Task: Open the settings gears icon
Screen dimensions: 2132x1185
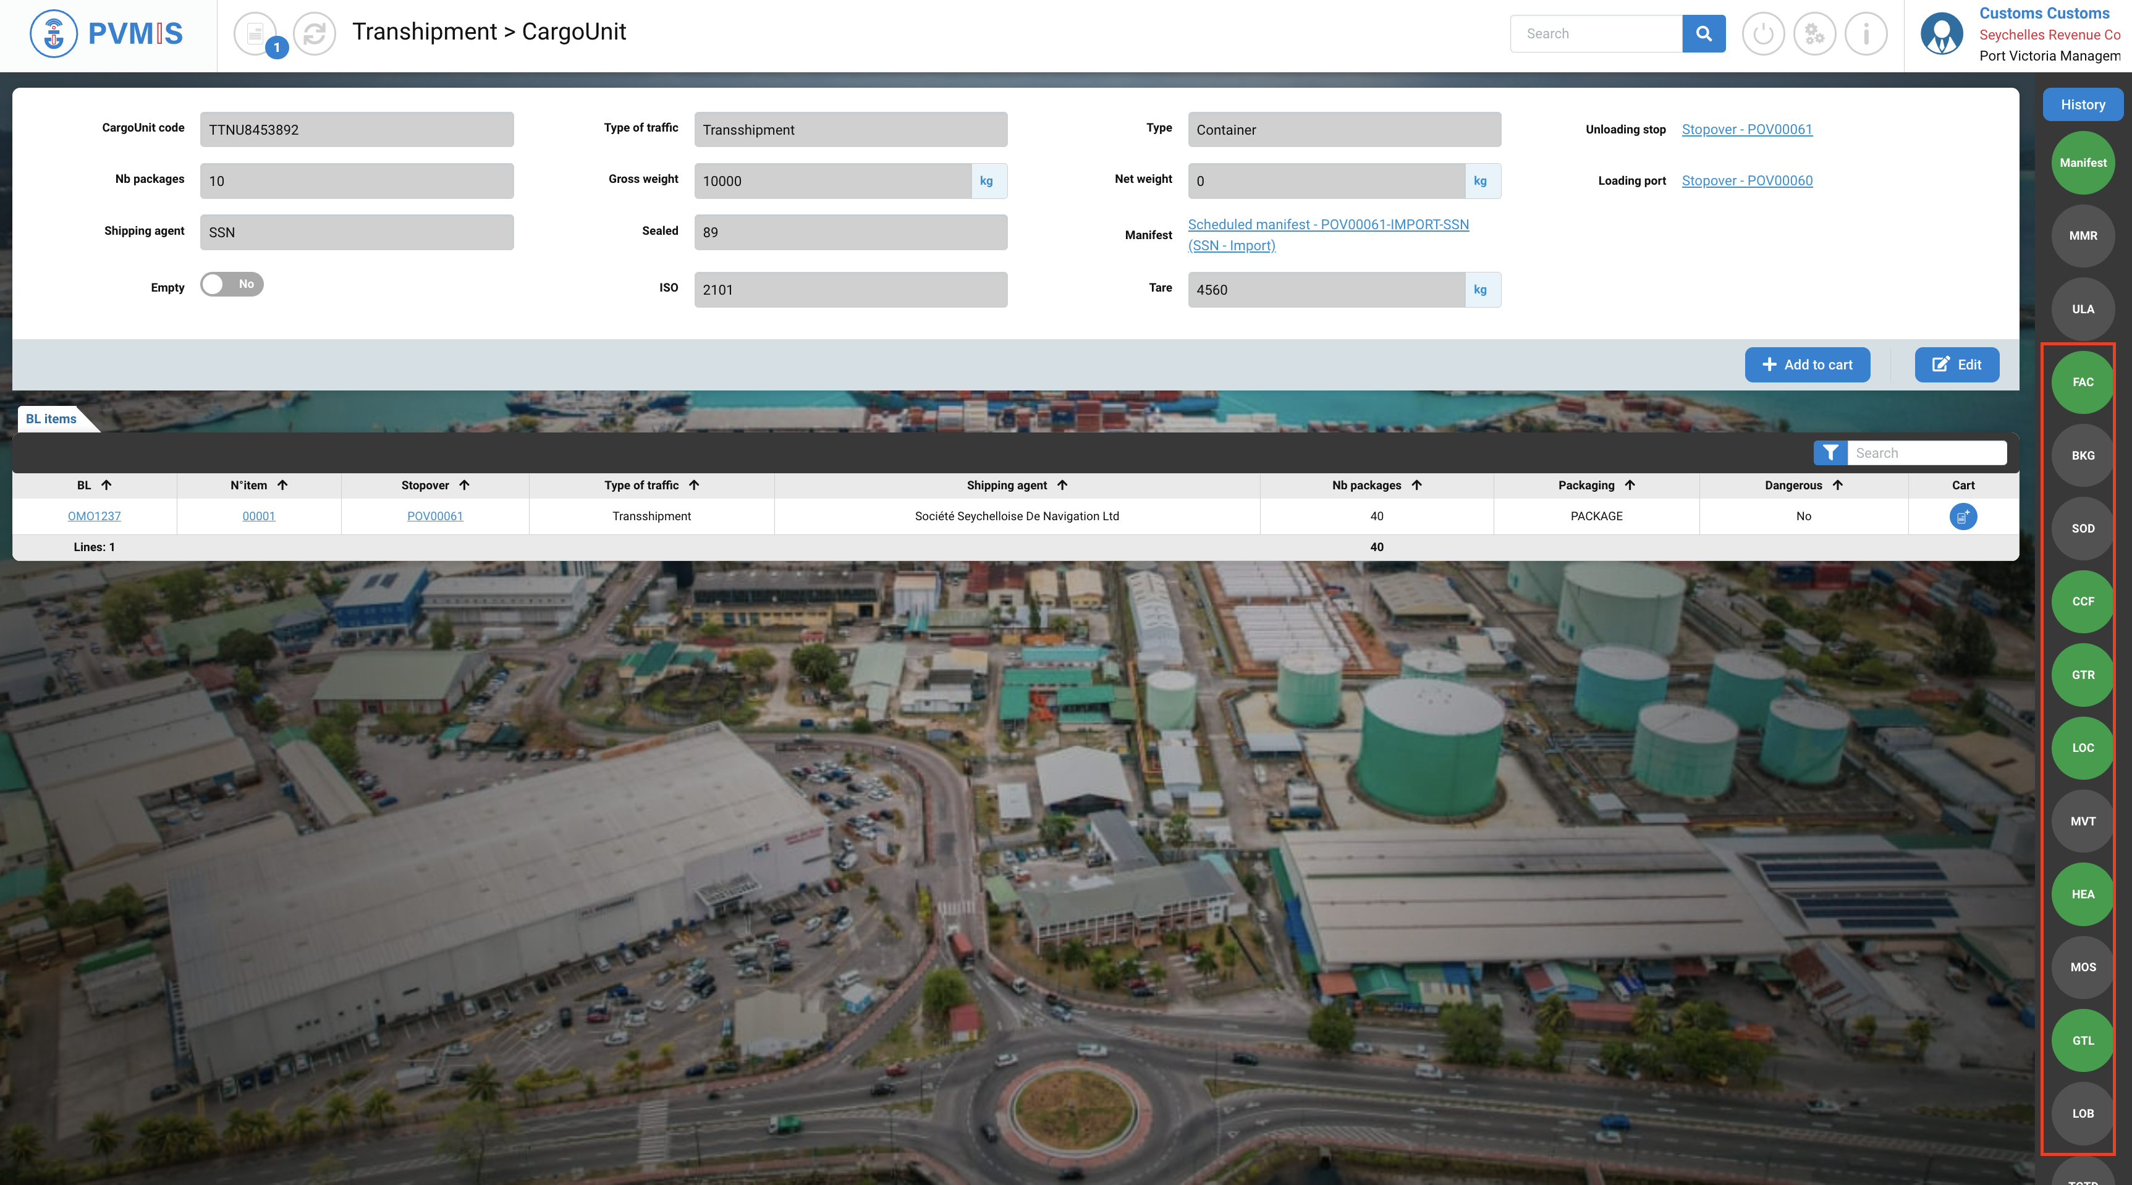Action: click(x=1814, y=34)
